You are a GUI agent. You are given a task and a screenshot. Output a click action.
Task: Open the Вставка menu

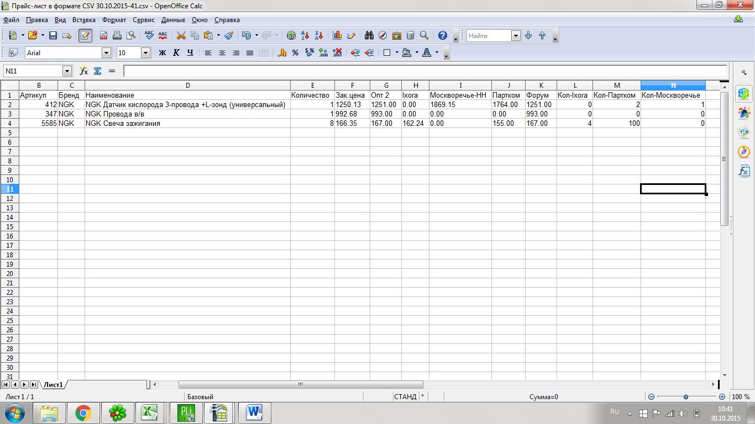(x=84, y=20)
